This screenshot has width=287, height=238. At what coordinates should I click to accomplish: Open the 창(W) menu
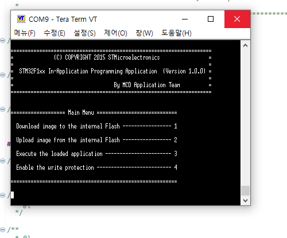click(x=144, y=33)
